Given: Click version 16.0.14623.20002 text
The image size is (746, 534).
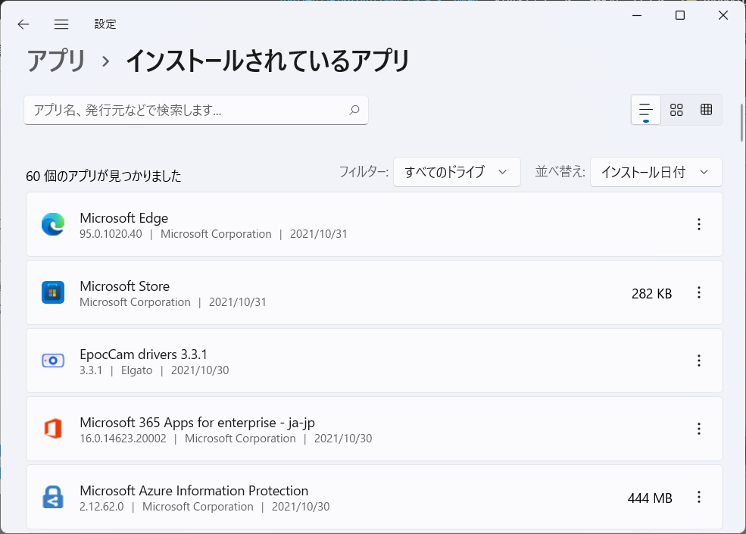Looking at the screenshot, I should [x=123, y=439].
